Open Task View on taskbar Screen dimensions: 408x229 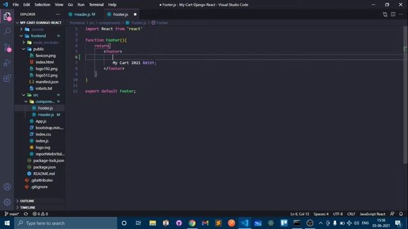(138, 223)
